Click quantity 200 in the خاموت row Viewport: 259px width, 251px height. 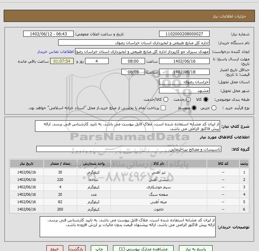click(x=60, y=209)
